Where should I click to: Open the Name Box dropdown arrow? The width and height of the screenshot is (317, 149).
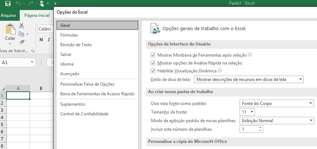(32, 62)
